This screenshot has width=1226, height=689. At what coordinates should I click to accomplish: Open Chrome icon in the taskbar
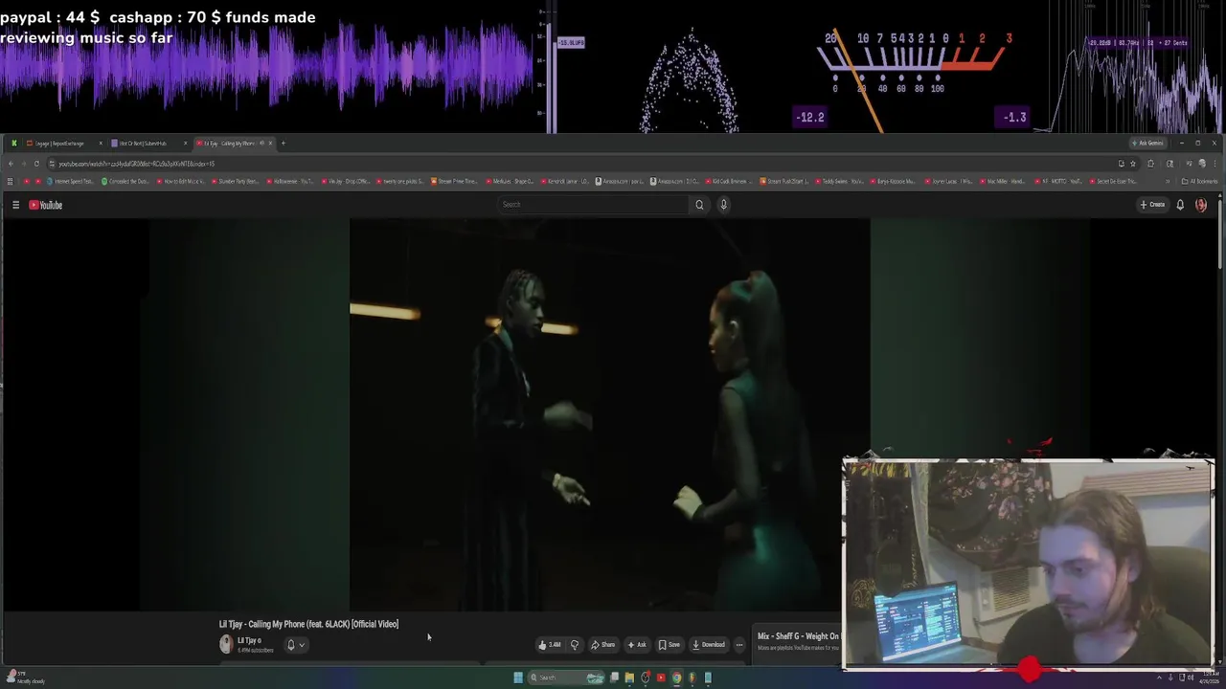point(676,678)
